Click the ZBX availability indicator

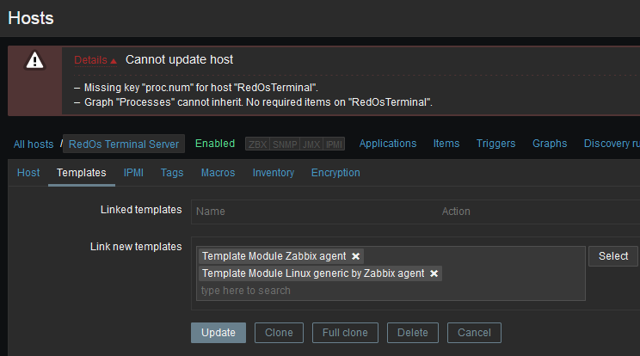coord(256,144)
